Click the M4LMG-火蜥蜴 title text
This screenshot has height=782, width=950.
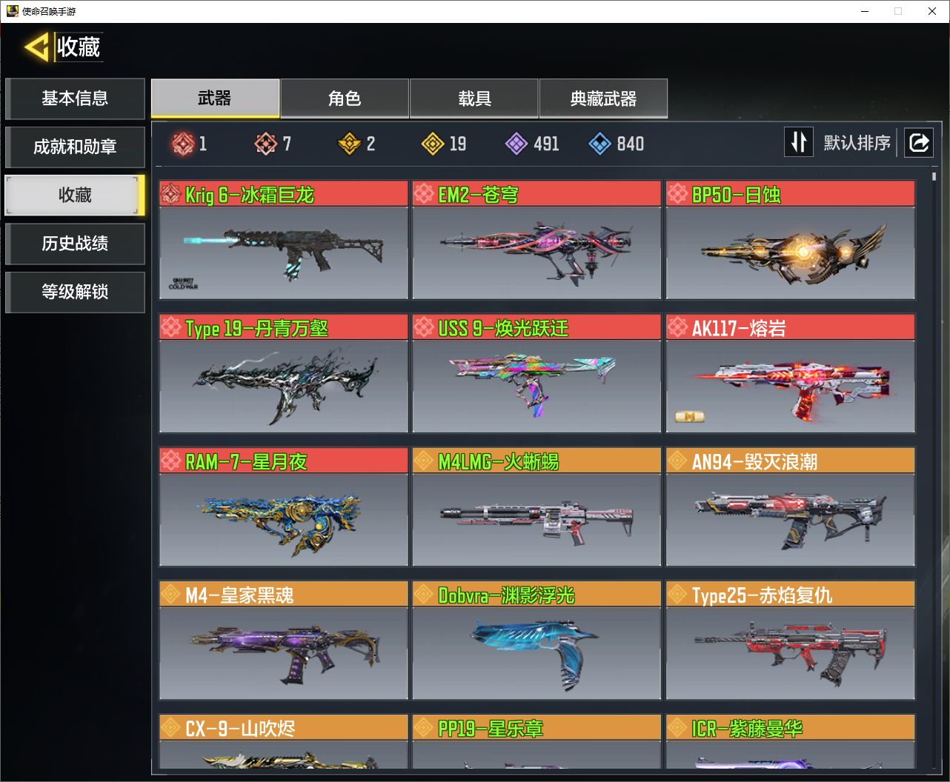click(499, 461)
